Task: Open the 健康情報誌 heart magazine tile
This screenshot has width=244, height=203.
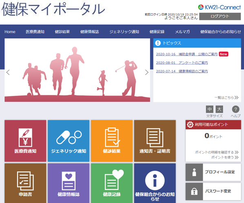Action: pos(69,183)
